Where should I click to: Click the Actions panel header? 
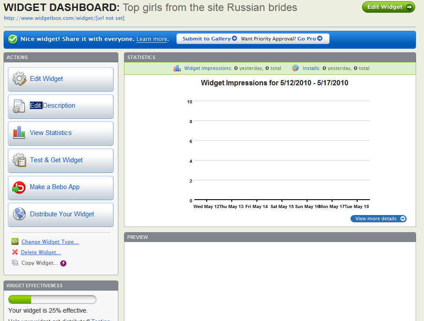point(61,57)
